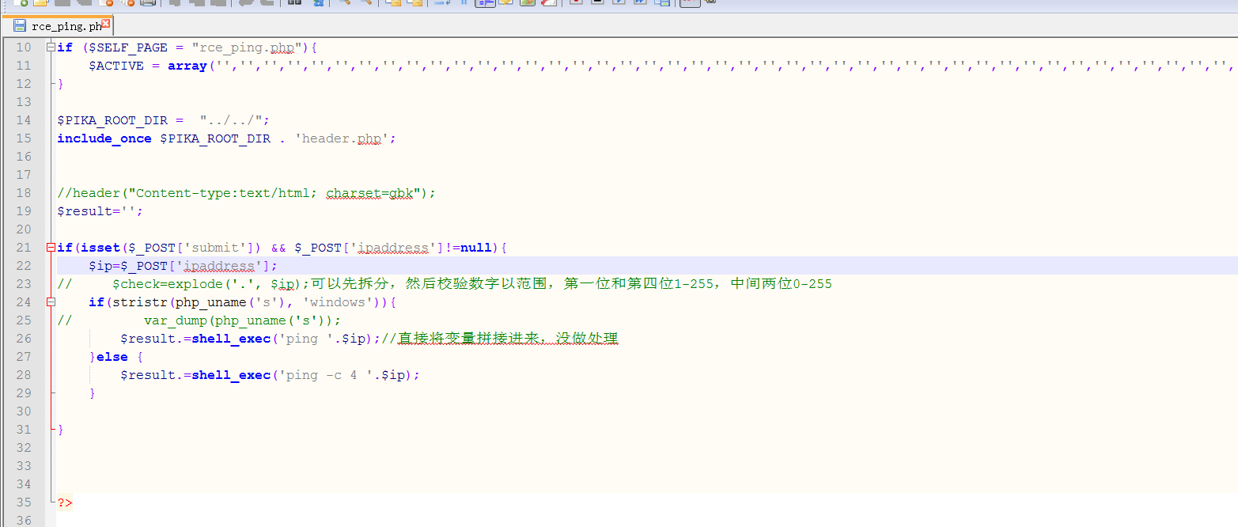This screenshot has width=1238, height=527.
Task: Click the Find binoculars icon
Action: pos(294,2)
